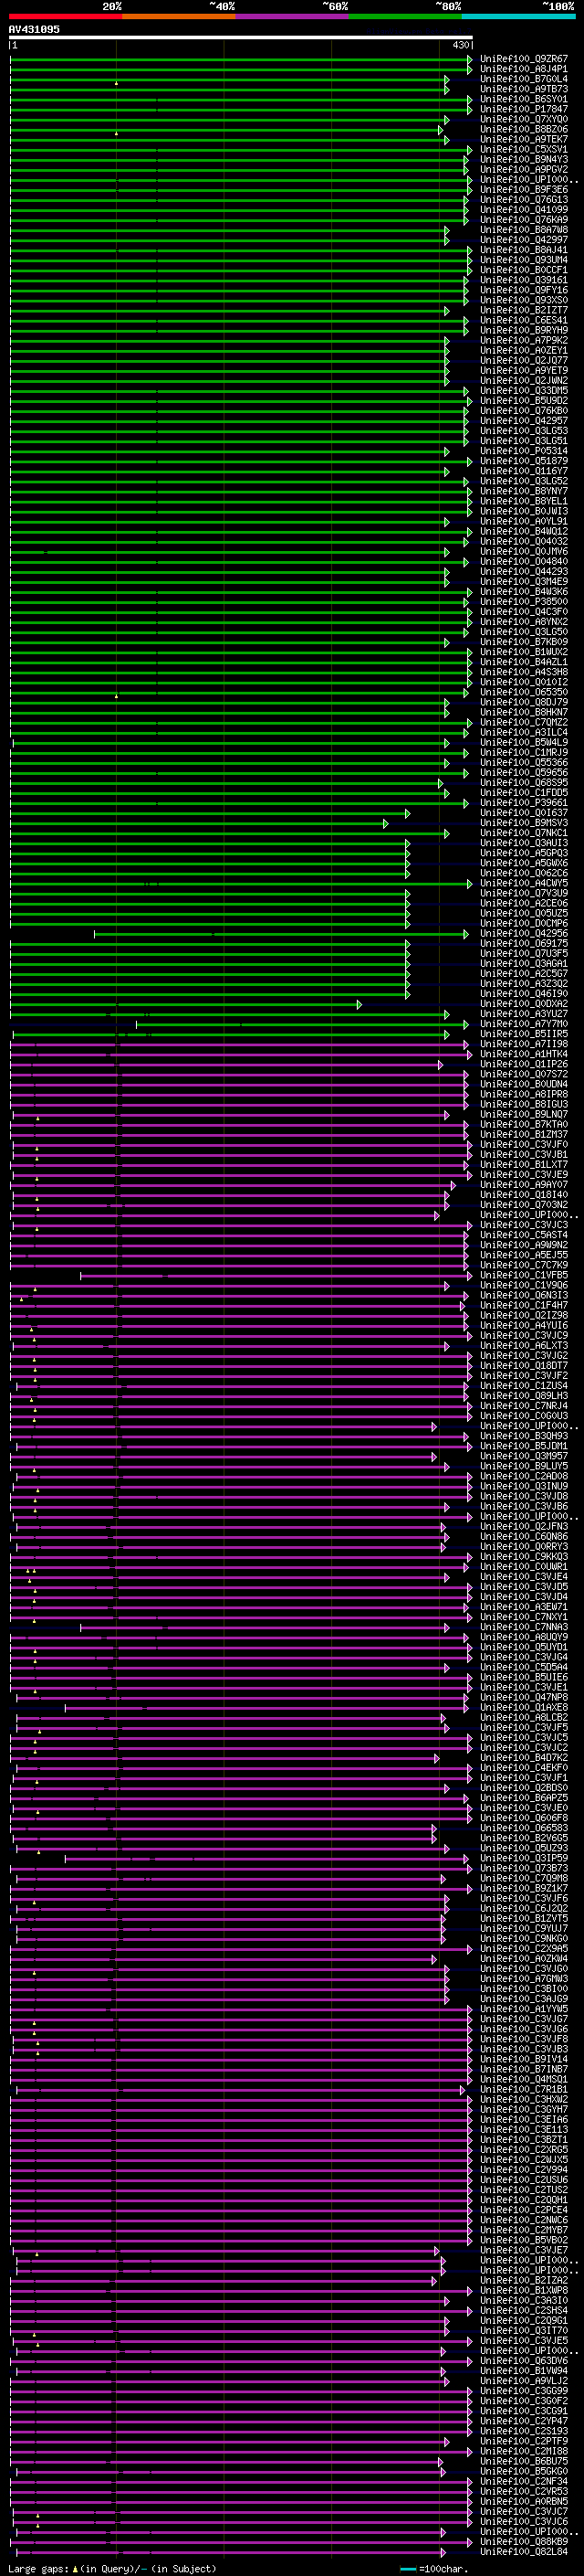Open the UniRef100_Q33DM5 hit
584x2576 pixels.
(x=524, y=391)
